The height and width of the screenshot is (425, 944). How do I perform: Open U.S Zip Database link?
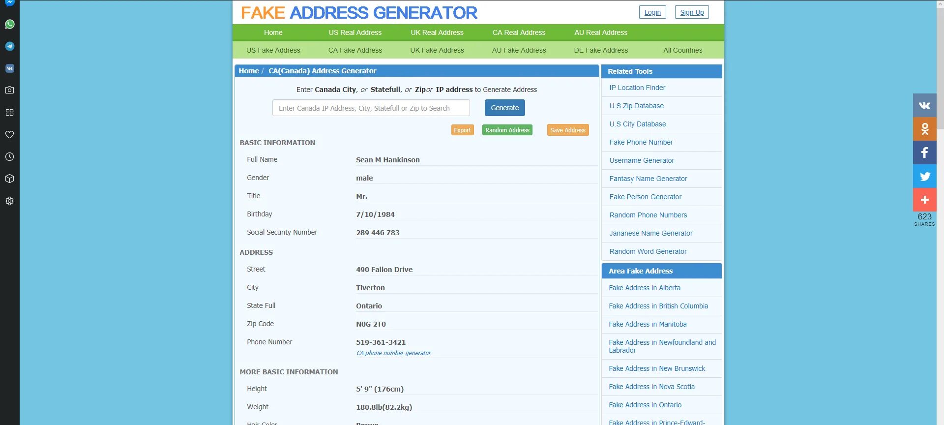coord(636,106)
